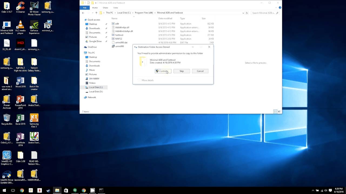Show hidden system tray icons
Image resolution: width=346 pixels, height=194 pixels.
pyautogui.click(x=313, y=190)
